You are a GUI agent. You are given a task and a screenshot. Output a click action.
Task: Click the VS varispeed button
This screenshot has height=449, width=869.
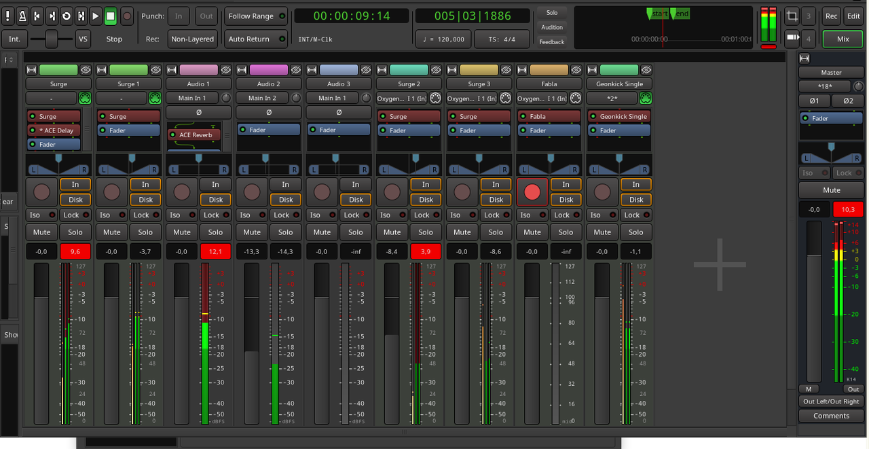pyautogui.click(x=84, y=39)
